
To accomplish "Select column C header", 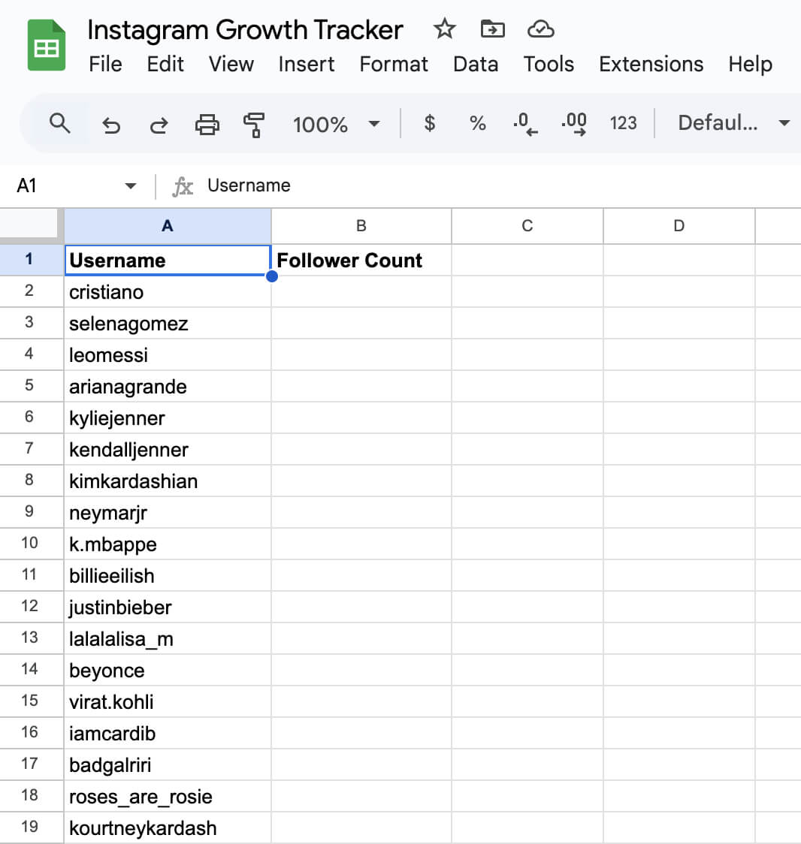I will (527, 226).
